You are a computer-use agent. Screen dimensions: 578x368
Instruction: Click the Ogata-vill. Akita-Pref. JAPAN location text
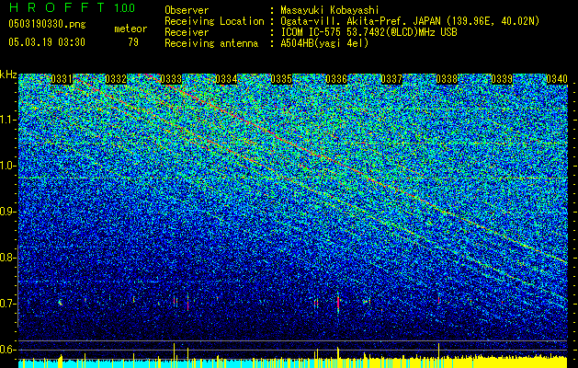410,21
